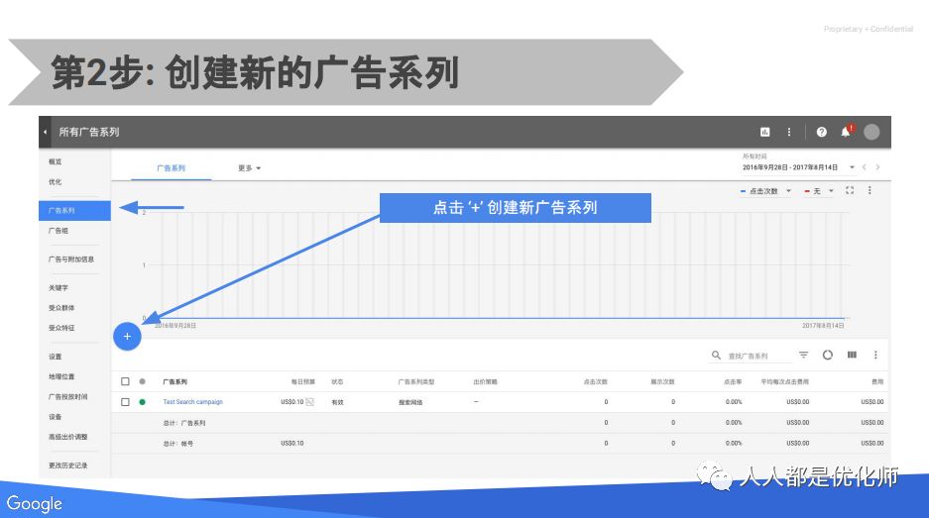This screenshot has width=929, height=518.
Task: Sort by the 广告系列 column header
Action: pos(175,382)
